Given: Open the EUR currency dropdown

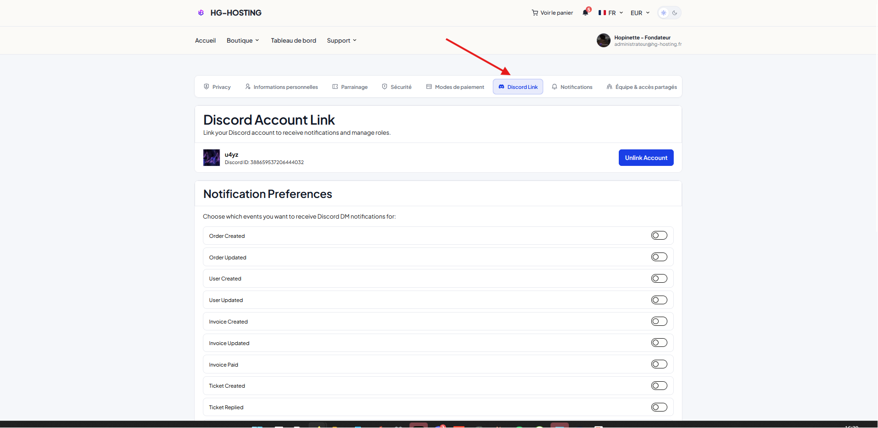Looking at the screenshot, I should [x=640, y=13].
